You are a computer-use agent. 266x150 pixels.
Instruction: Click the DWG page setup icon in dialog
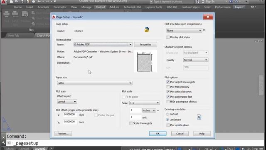147,30
